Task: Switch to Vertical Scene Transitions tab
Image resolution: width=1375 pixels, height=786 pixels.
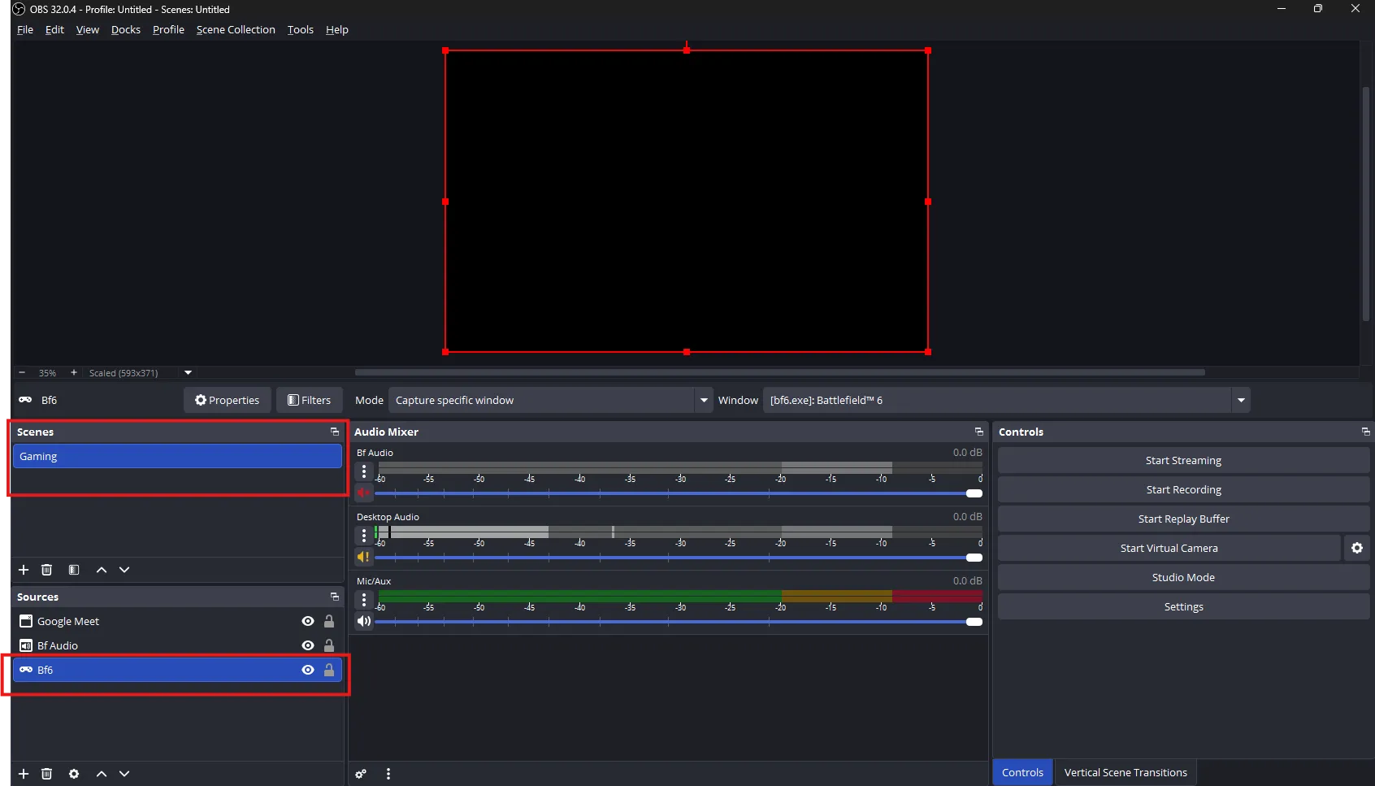Action: 1125,772
